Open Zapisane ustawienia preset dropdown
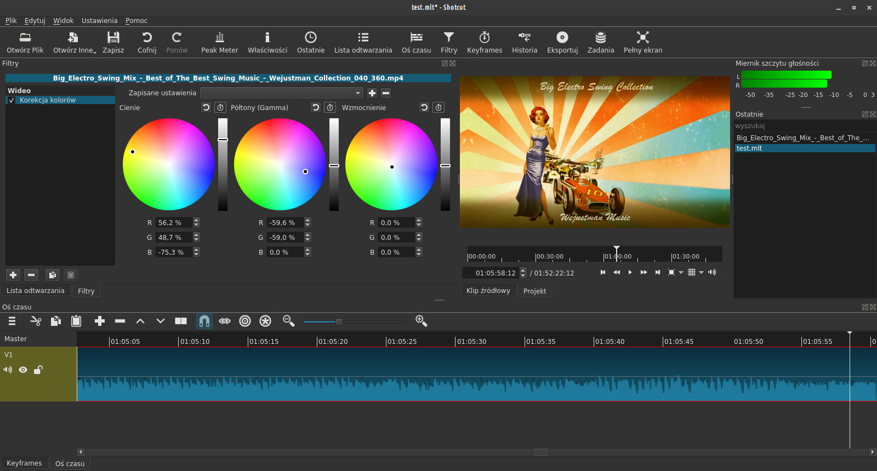877x471 pixels. point(282,93)
